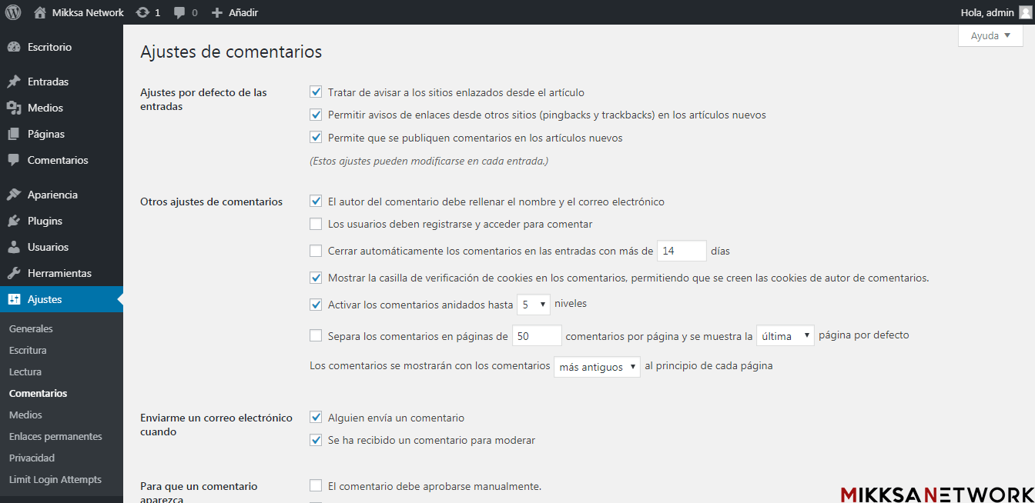This screenshot has width=1035, height=503.
Task: Expand the 'más antiguos' order dropdown
Action: pyautogui.click(x=597, y=367)
